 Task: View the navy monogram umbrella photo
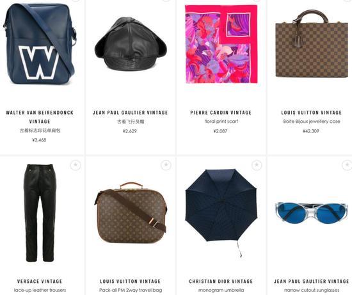click(221, 213)
